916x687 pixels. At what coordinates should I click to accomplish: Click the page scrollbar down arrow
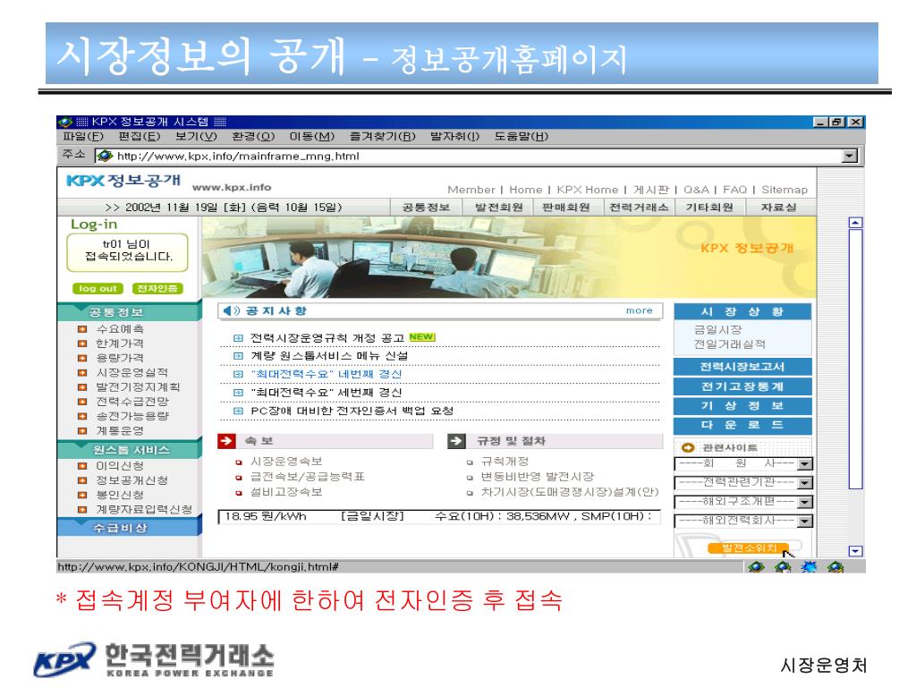(x=855, y=551)
